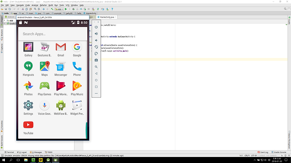This screenshot has height=163, width=291.
Task: Rotate emulator left
Action: (96, 47)
